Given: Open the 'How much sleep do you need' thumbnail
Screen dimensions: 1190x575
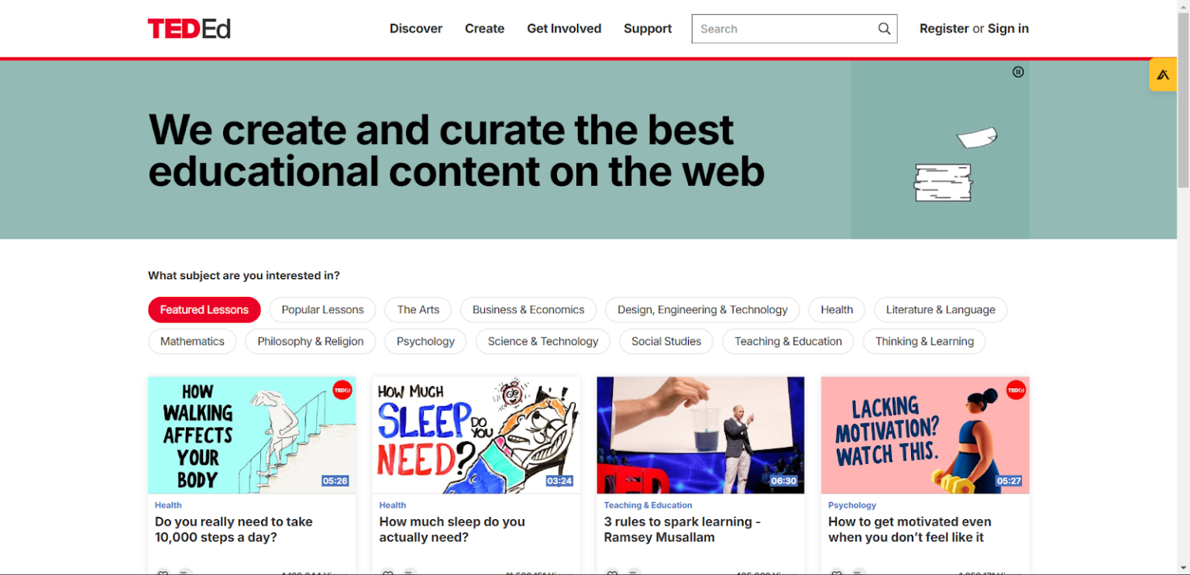Looking at the screenshot, I should [x=476, y=435].
